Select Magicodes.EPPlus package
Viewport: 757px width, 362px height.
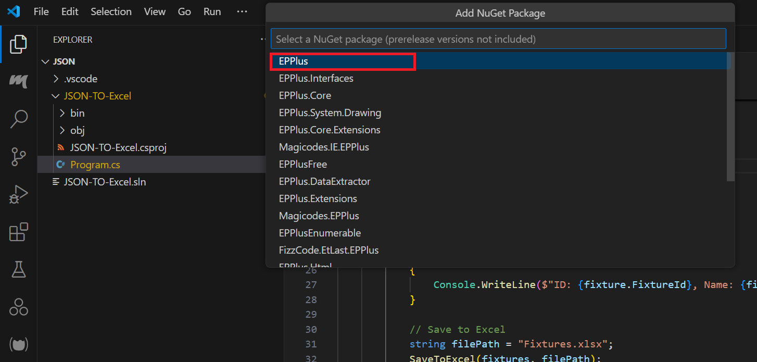[497, 216]
